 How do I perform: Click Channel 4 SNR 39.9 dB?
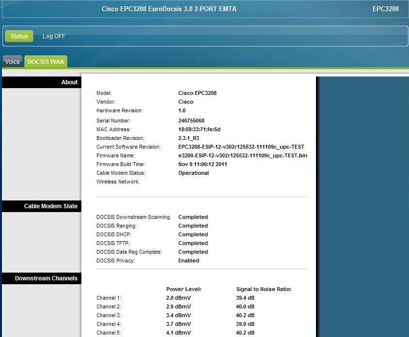(245, 324)
